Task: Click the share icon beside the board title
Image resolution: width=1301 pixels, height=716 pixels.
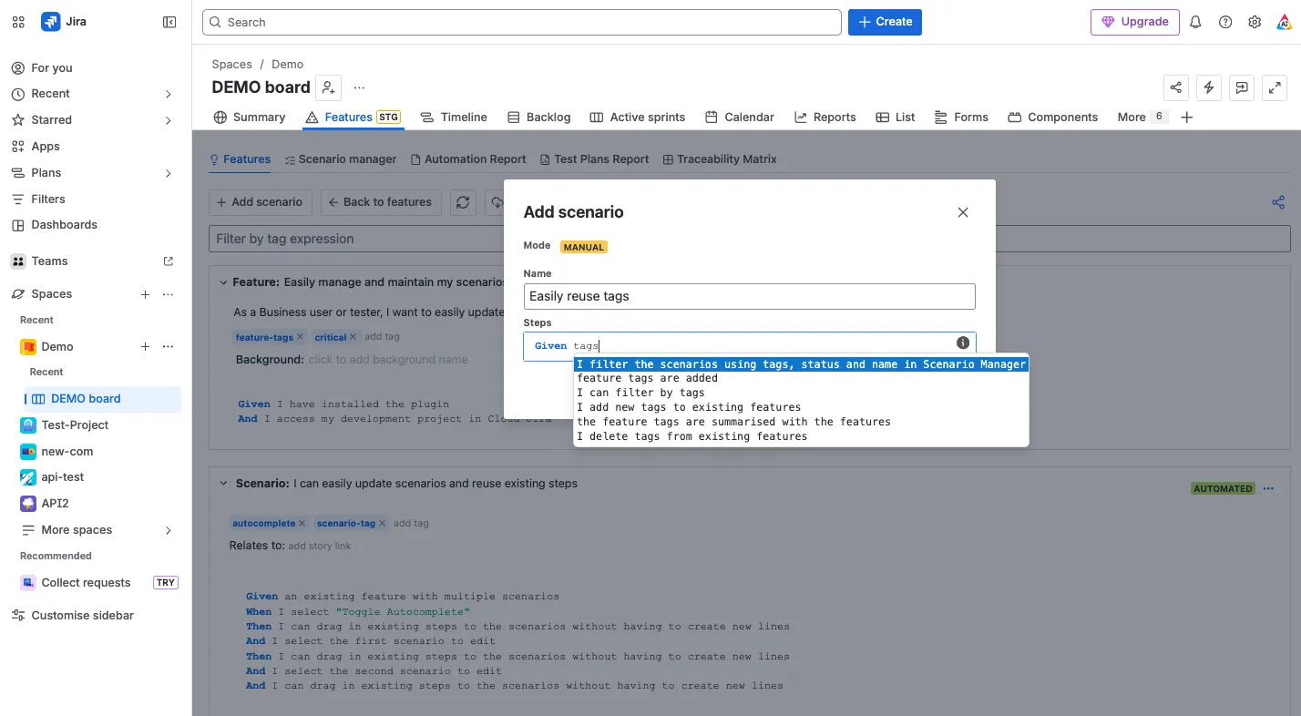Action: point(1176,87)
